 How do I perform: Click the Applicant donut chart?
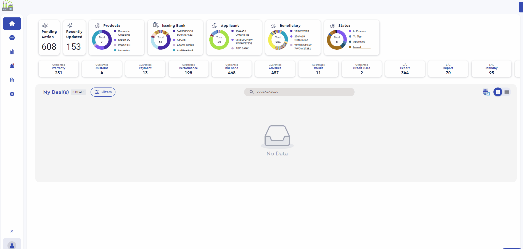click(219, 40)
